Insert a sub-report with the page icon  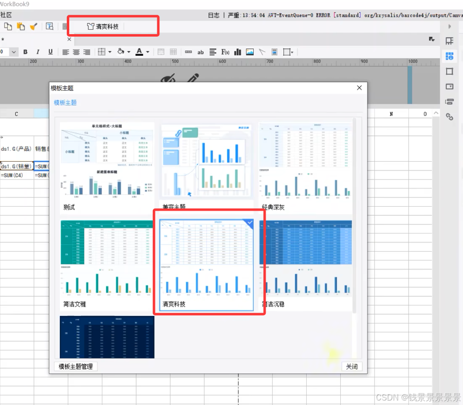[x=275, y=52]
